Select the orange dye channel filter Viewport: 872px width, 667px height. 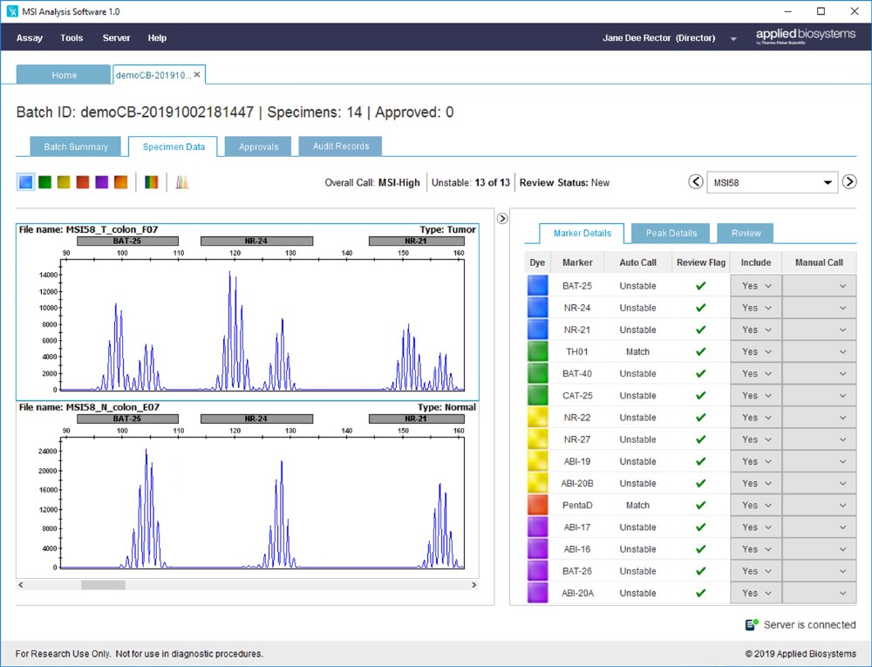[119, 181]
